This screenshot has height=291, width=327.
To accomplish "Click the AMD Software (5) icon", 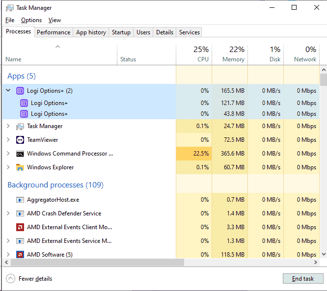I will [x=20, y=255].
